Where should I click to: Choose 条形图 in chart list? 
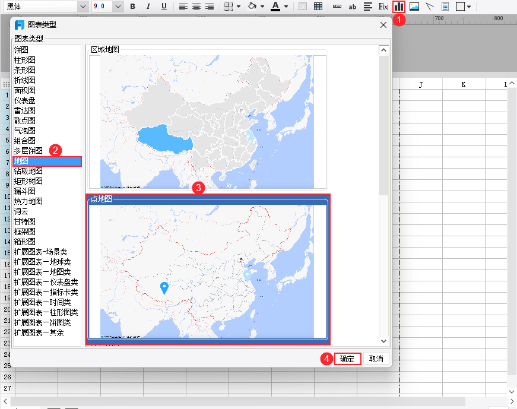tap(25, 70)
